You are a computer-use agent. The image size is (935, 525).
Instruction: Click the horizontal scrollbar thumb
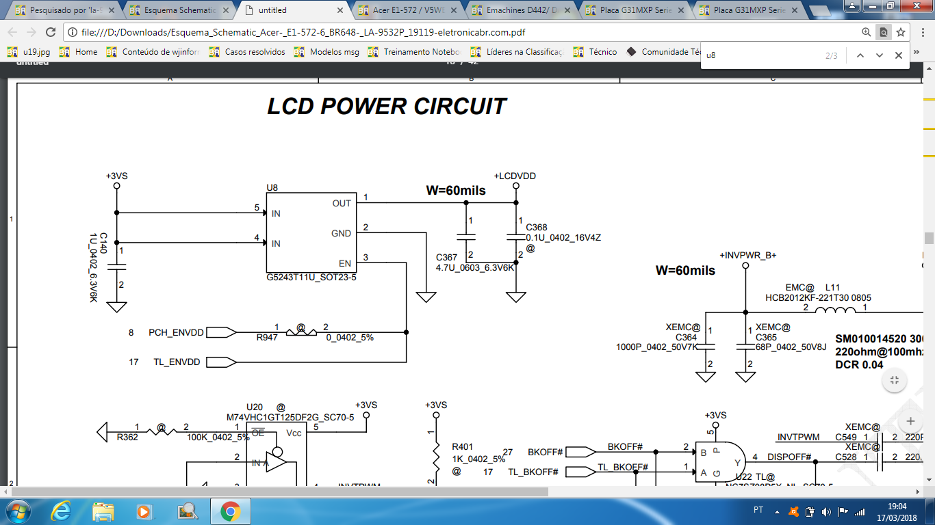(279, 492)
